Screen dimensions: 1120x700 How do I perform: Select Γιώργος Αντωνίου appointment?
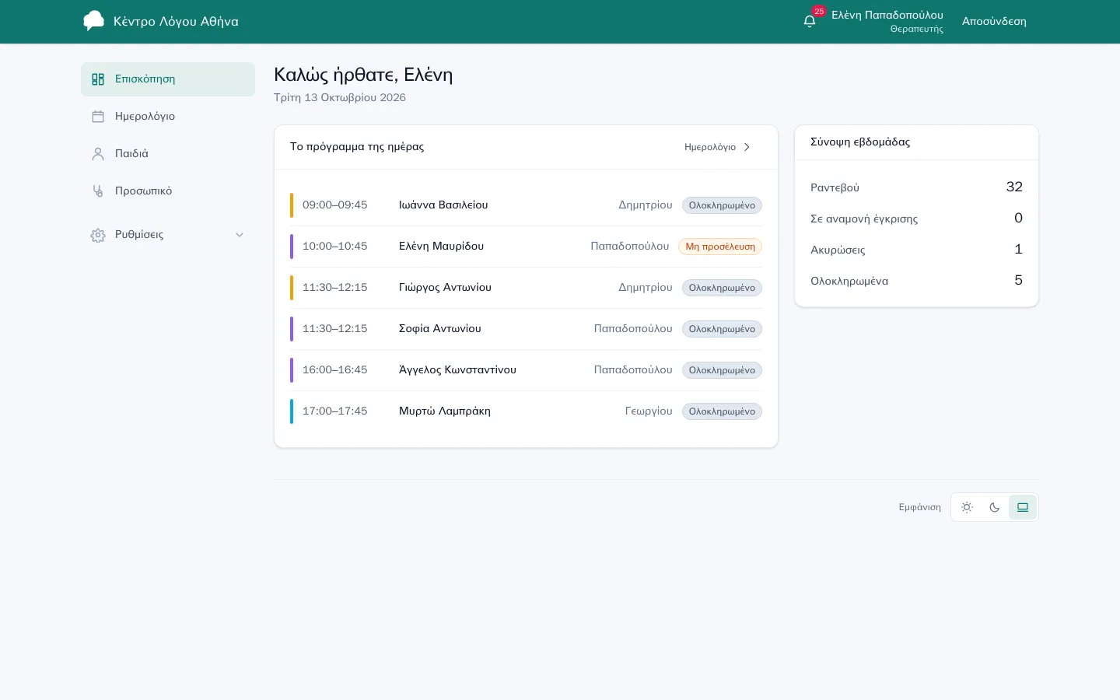point(526,288)
